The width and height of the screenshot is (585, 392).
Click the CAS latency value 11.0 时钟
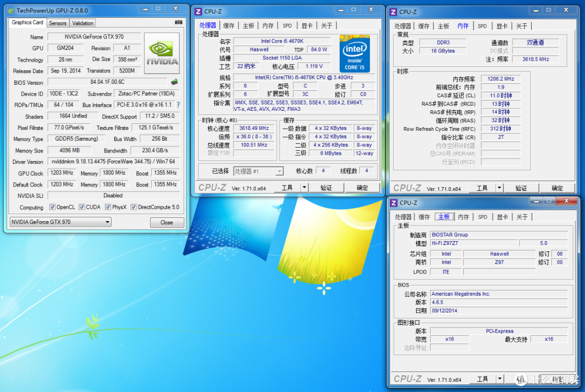[500, 96]
